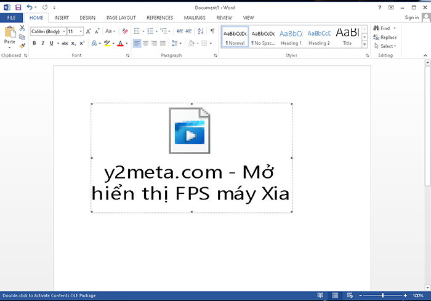Center-align the paragraph

pos(146,43)
